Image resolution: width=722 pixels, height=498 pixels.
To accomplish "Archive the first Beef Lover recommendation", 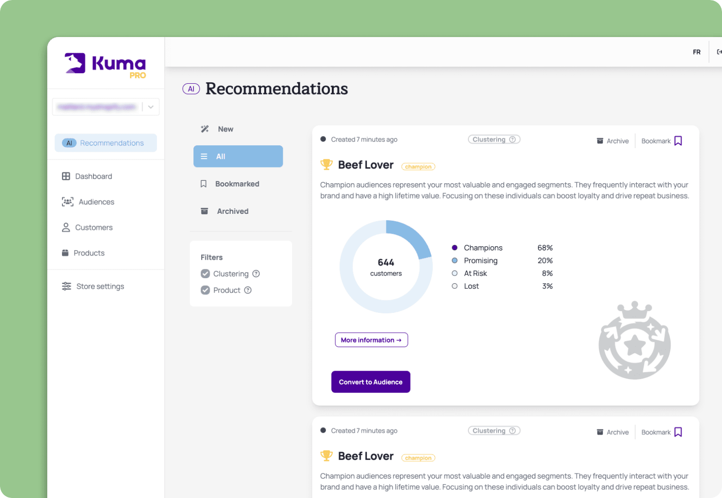I will 613,141.
